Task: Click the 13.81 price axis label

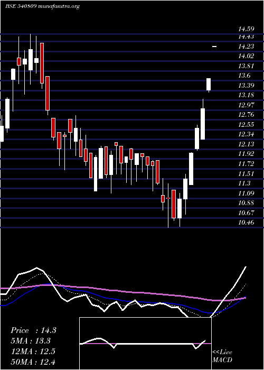Action: click(246, 66)
